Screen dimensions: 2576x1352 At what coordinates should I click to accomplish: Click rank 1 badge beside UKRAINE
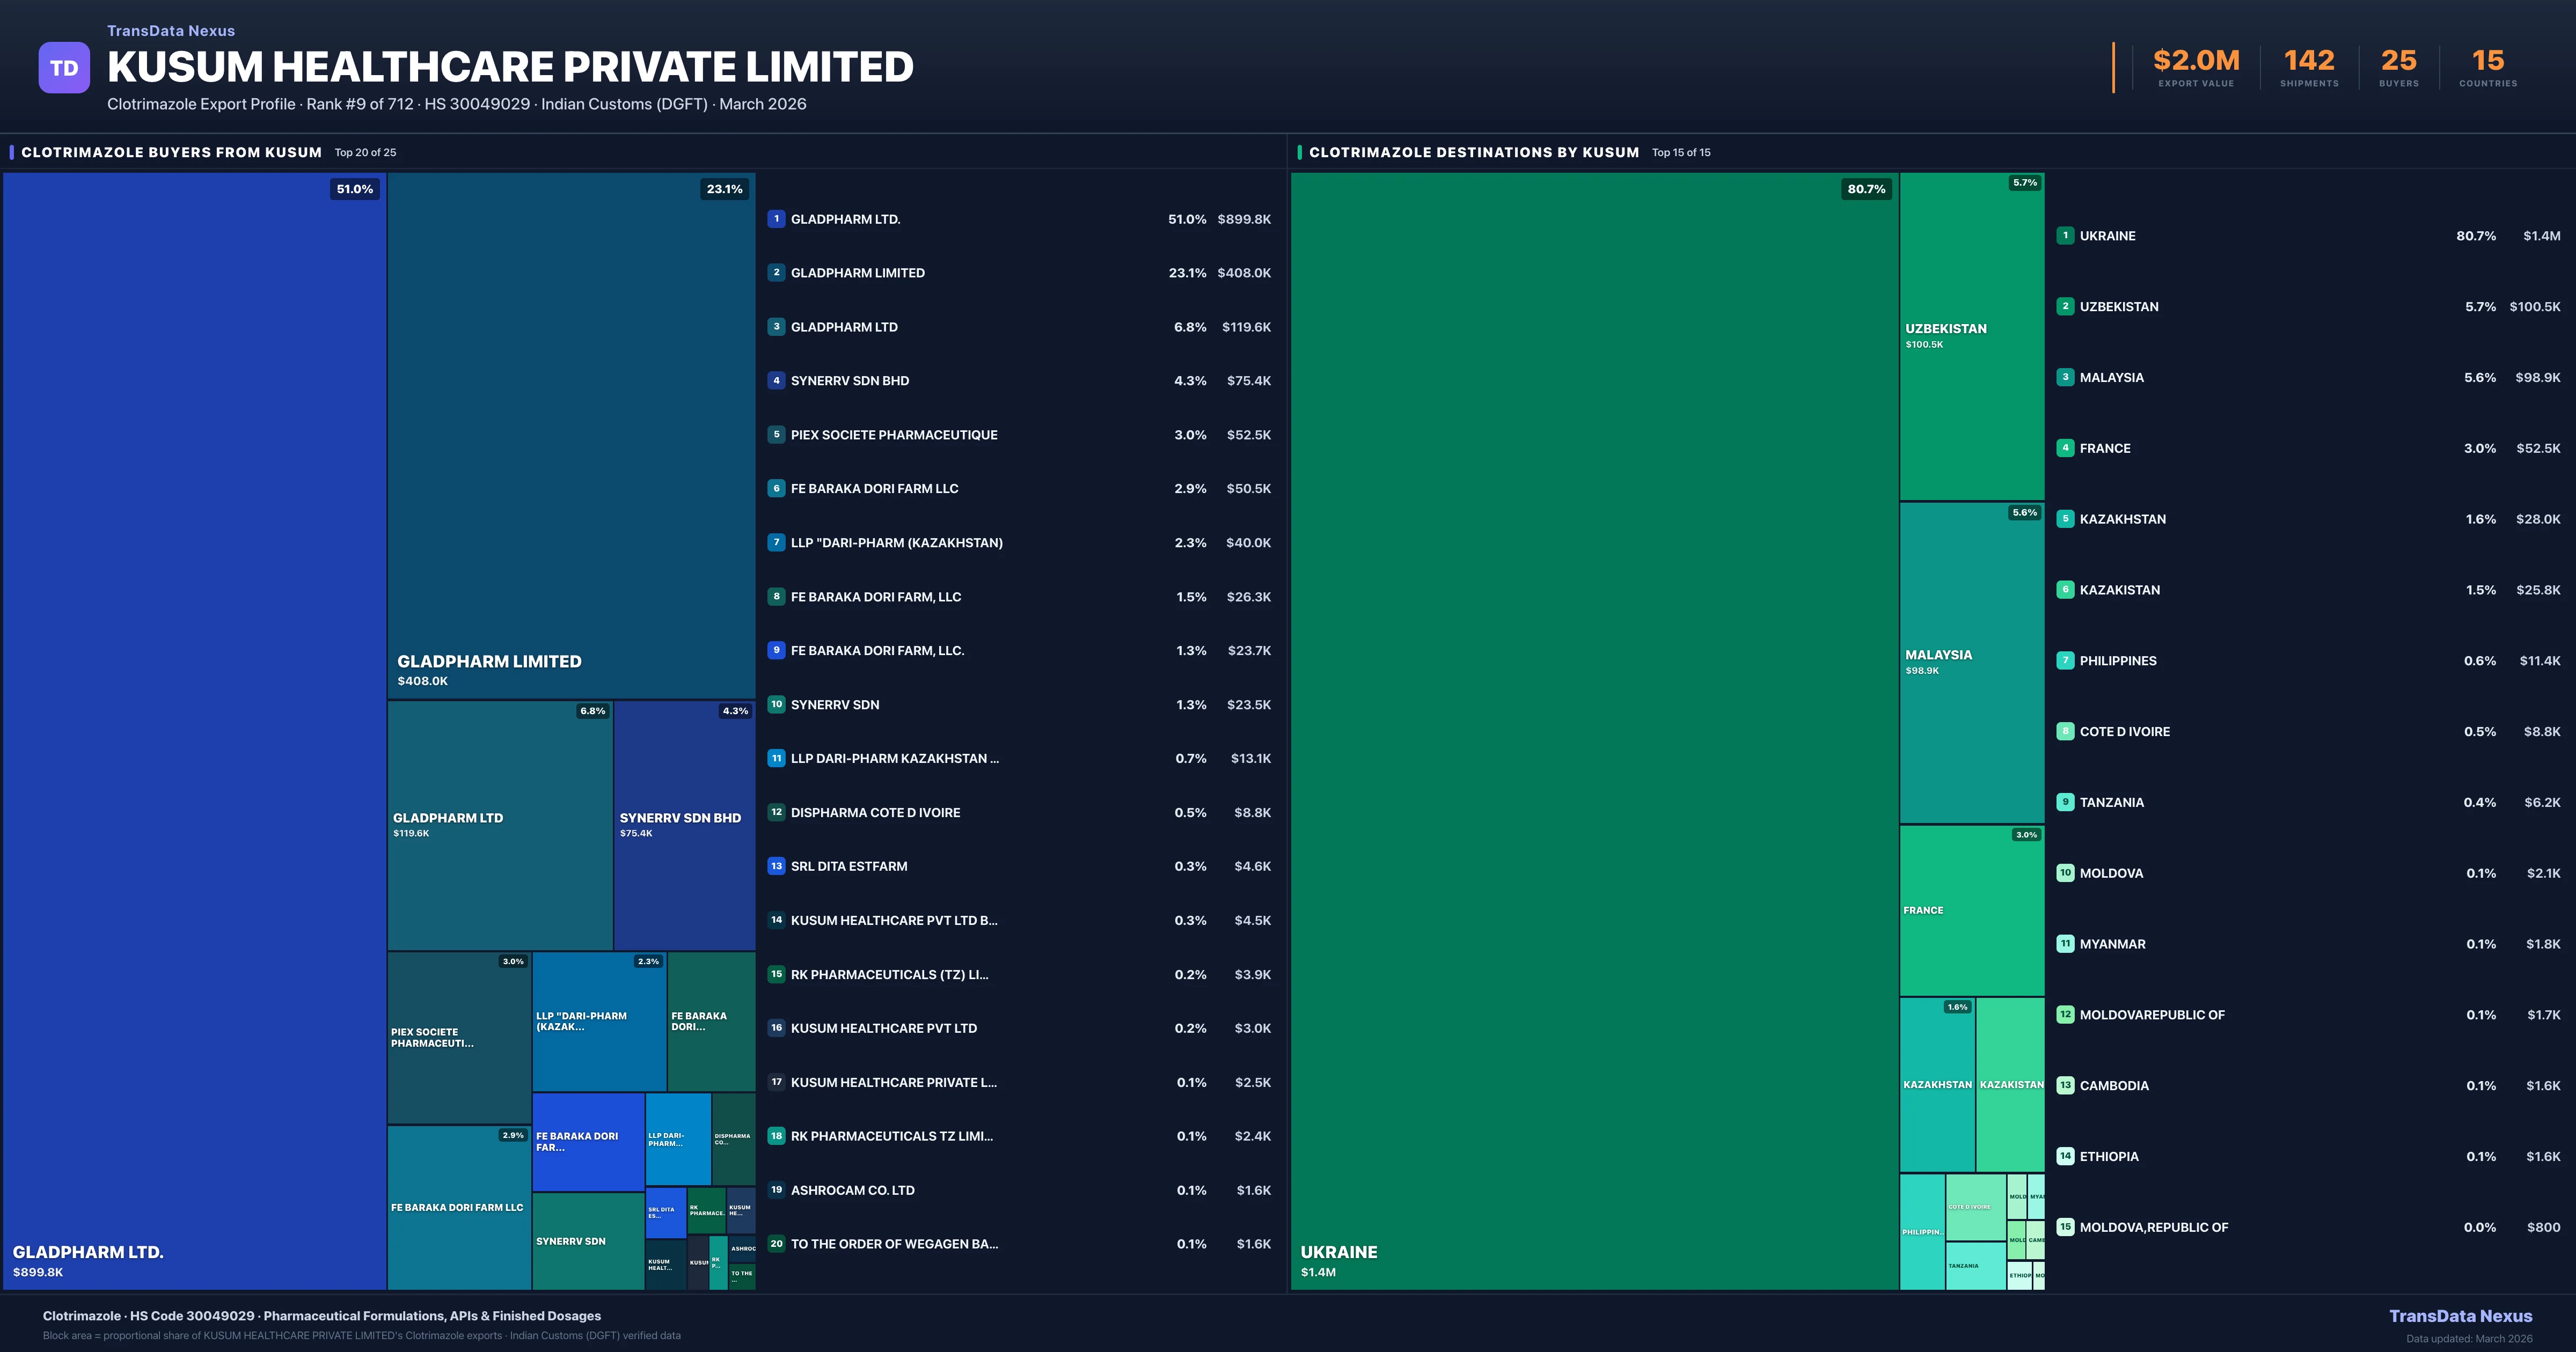tap(2065, 236)
